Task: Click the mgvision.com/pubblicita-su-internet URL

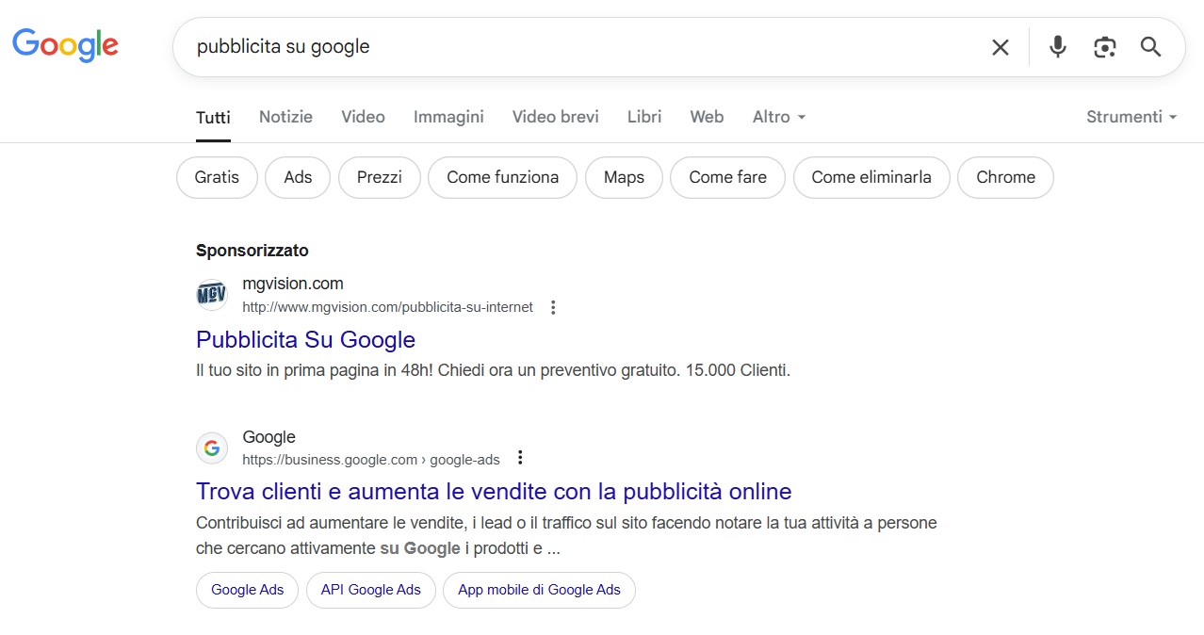Action: pos(387,307)
